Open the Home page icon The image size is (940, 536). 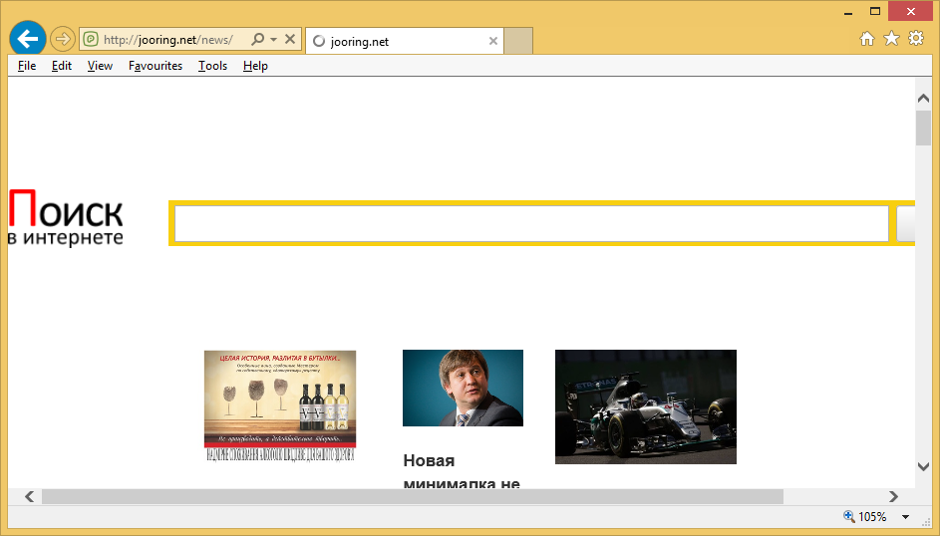click(x=867, y=39)
